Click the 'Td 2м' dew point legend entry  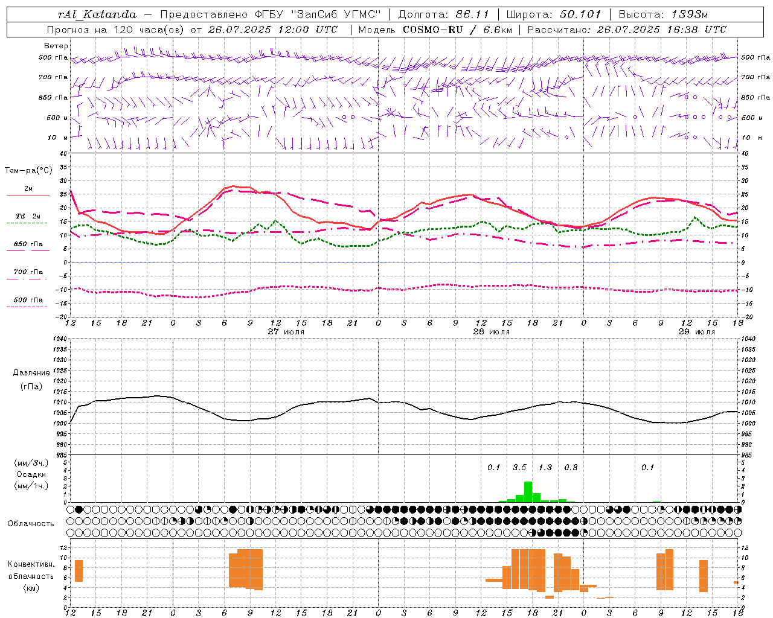point(28,216)
